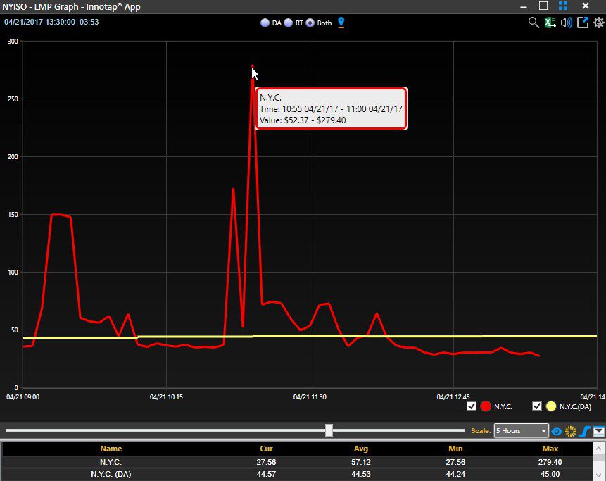606x481 pixels.
Task: Click the 04/21 11:30 axis label
Action: coord(310,397)
